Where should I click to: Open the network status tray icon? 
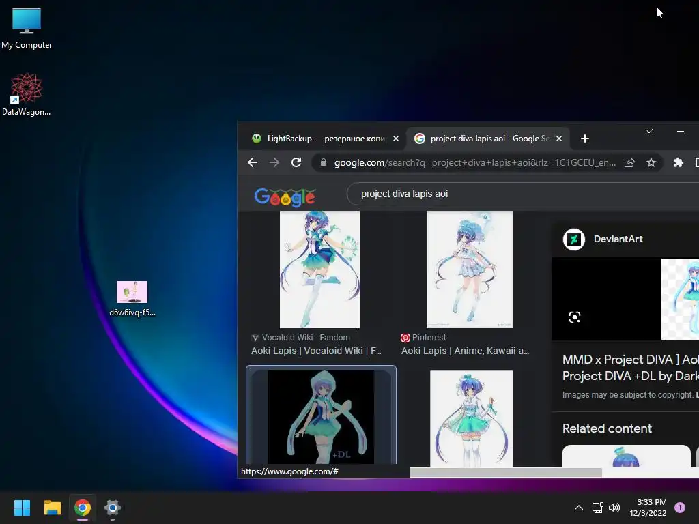click(597, 508)
